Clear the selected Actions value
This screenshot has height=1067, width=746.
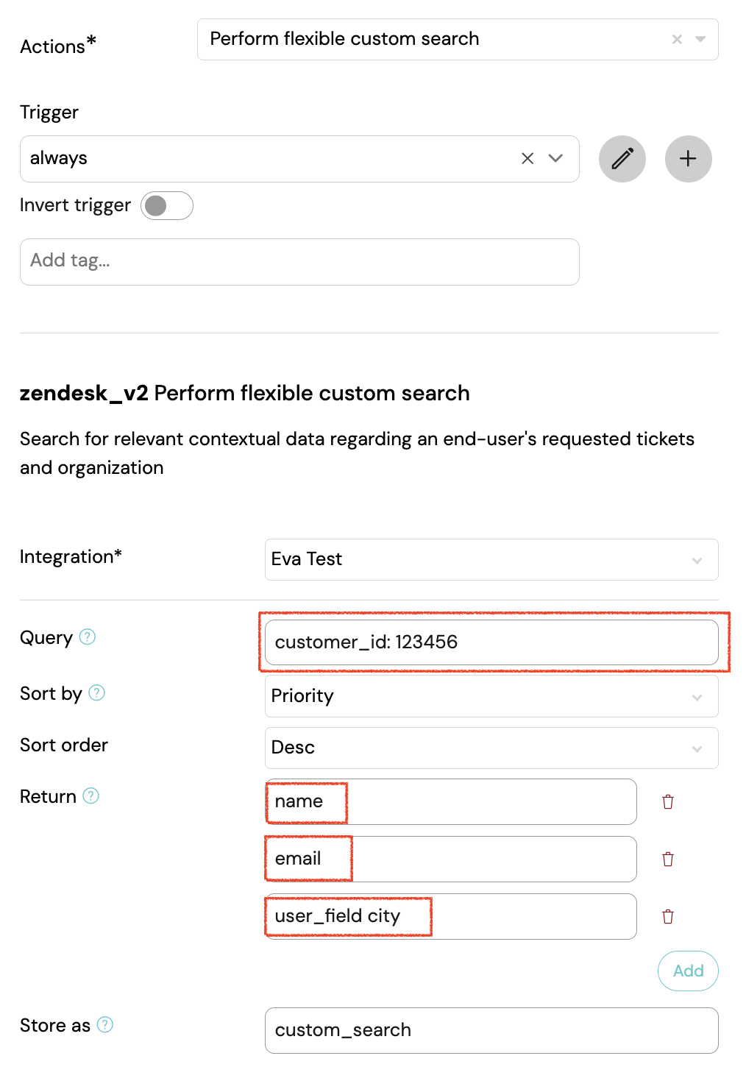(677, 40)
